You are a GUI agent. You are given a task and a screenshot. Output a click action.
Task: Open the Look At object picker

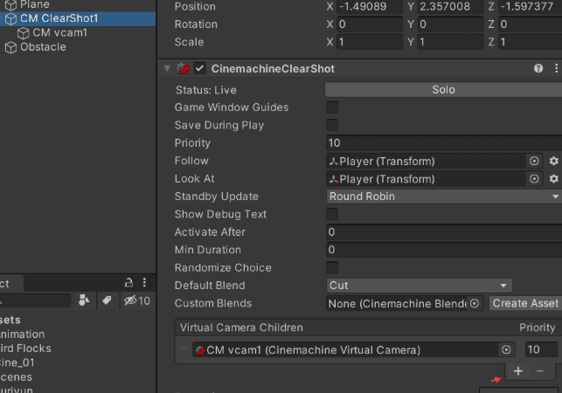pyautogui.click(x=534, y=179)
